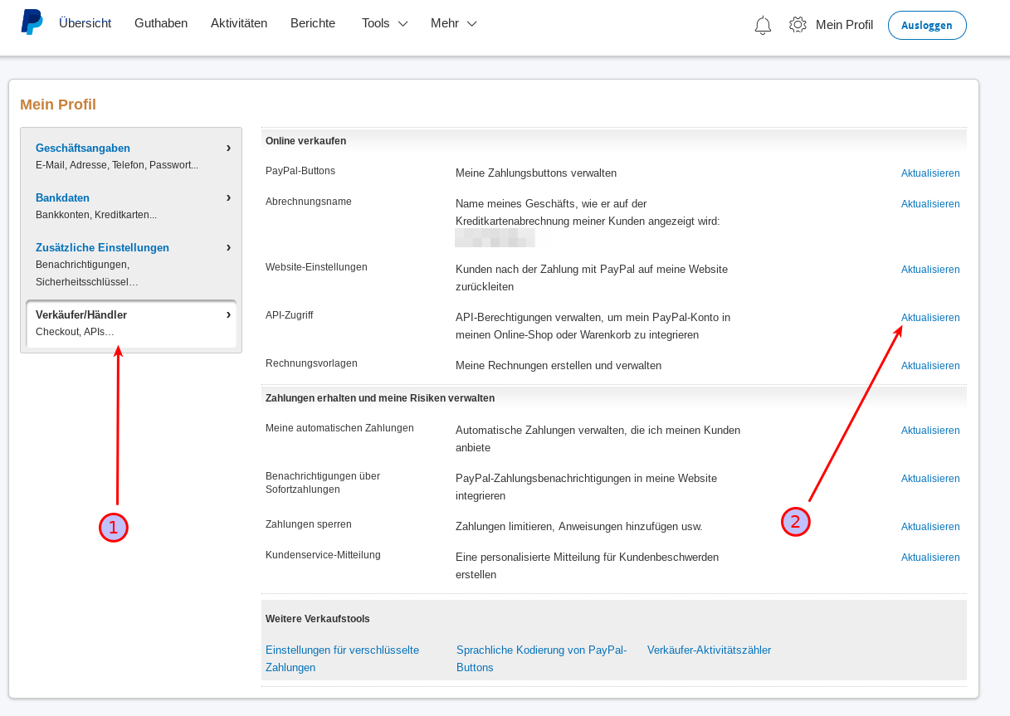Screen dimensions: 1010x716
Task: Click the 'API-Zugriff' row label
Action: 290,315
